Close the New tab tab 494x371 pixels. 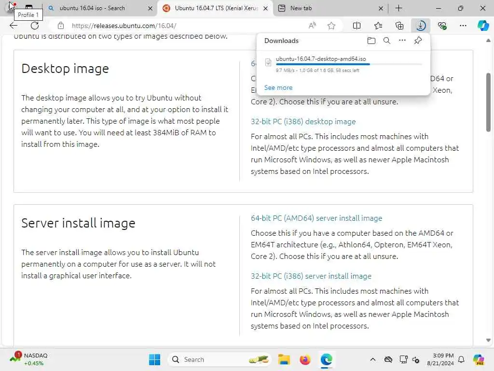tap(381, 8)
